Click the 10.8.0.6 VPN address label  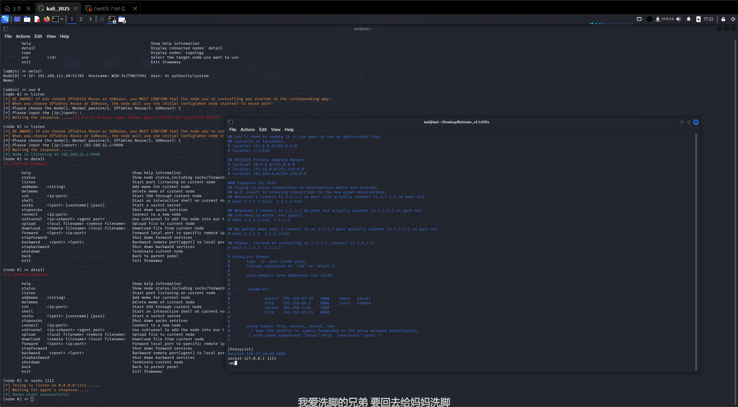pos(667,19)
